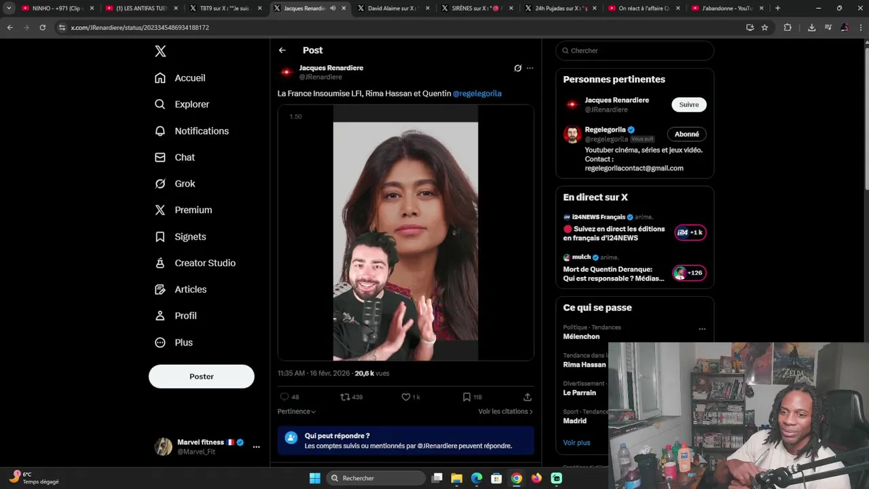Play the post video thumbnail
The height and width of the screenshot is (489, 869).
click(405, 232)
